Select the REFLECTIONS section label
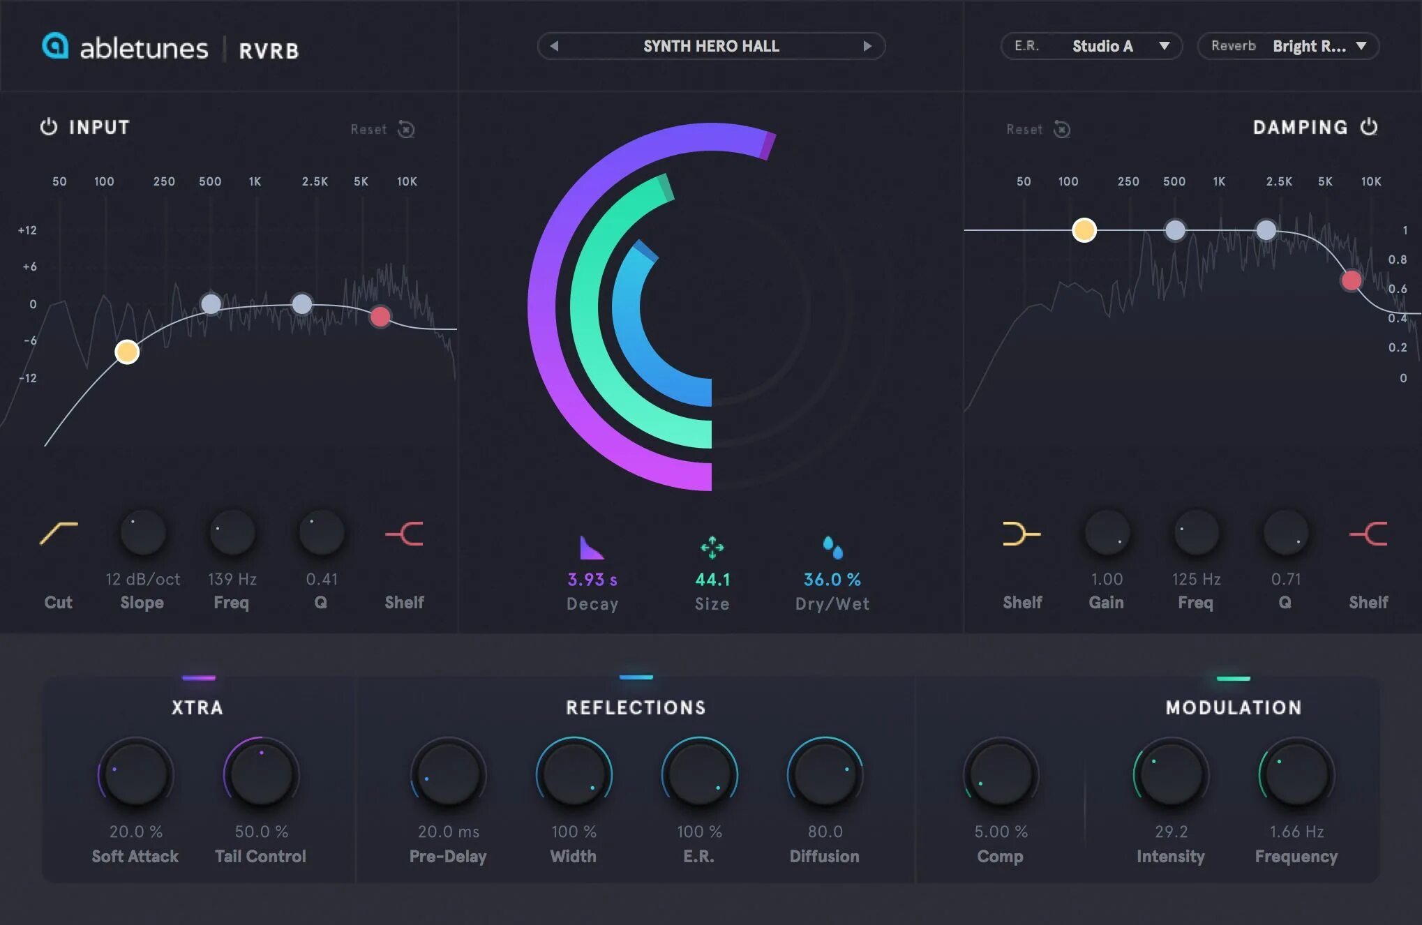The image size is (1422, 925). [x=635, y=707]
